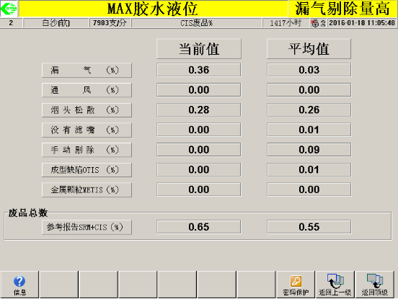Click the 密码保护 key icon
Screen dimensions: 398x299
click(x=296, y=281)
